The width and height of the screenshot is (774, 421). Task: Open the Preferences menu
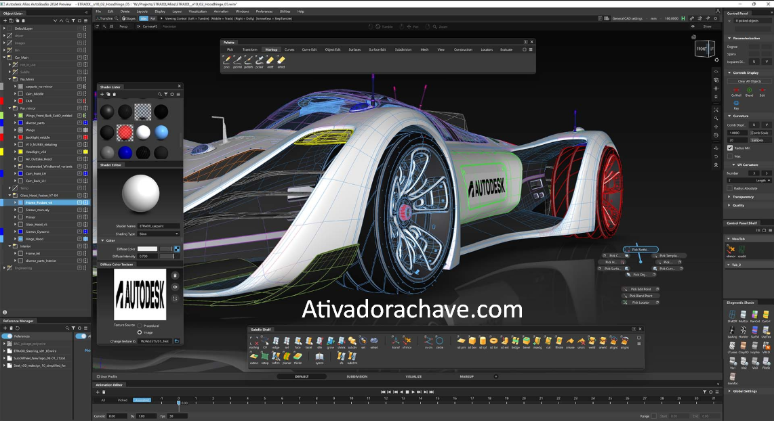click(x=264, y=12)
